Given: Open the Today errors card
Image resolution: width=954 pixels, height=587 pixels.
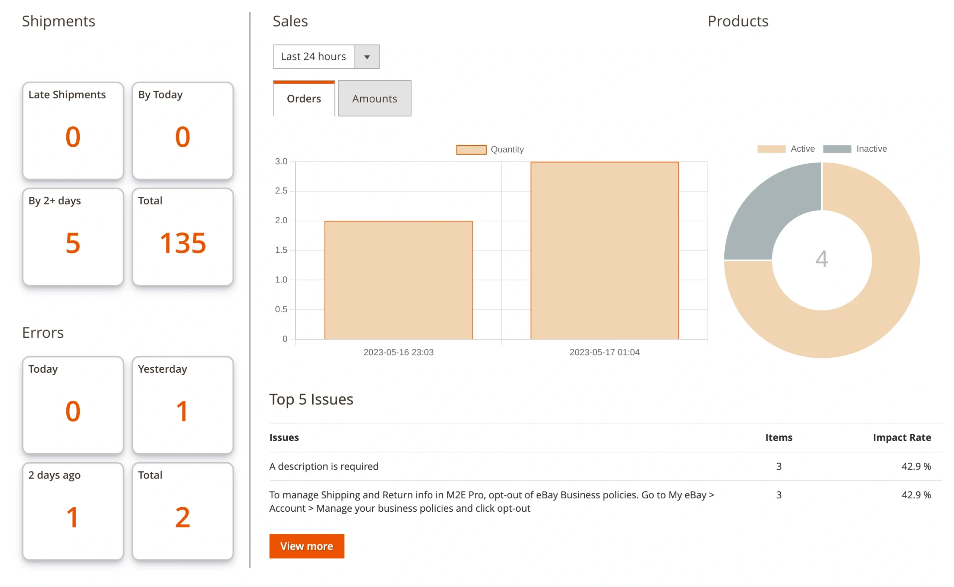Looking at the screenshot, I should 73,405.
